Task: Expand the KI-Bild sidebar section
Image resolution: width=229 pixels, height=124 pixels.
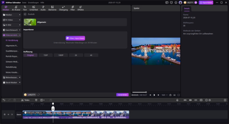Action: pos(12,25)
